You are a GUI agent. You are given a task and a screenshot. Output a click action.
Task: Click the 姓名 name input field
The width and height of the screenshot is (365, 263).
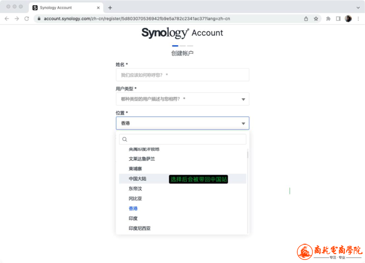coord(183,75)
